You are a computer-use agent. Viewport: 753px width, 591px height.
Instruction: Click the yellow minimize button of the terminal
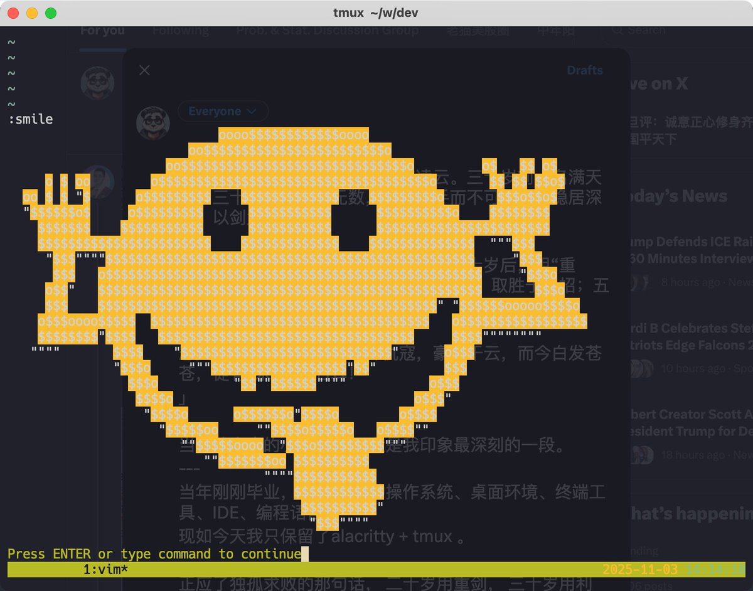pos(32,13)
